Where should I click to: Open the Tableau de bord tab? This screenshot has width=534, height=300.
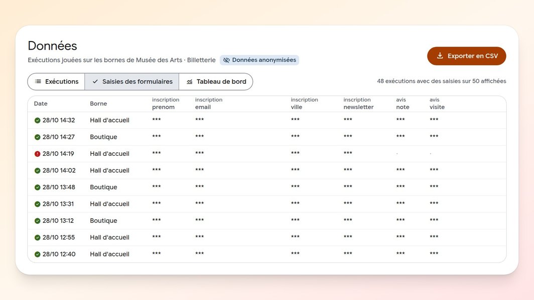tap(216, 82)
